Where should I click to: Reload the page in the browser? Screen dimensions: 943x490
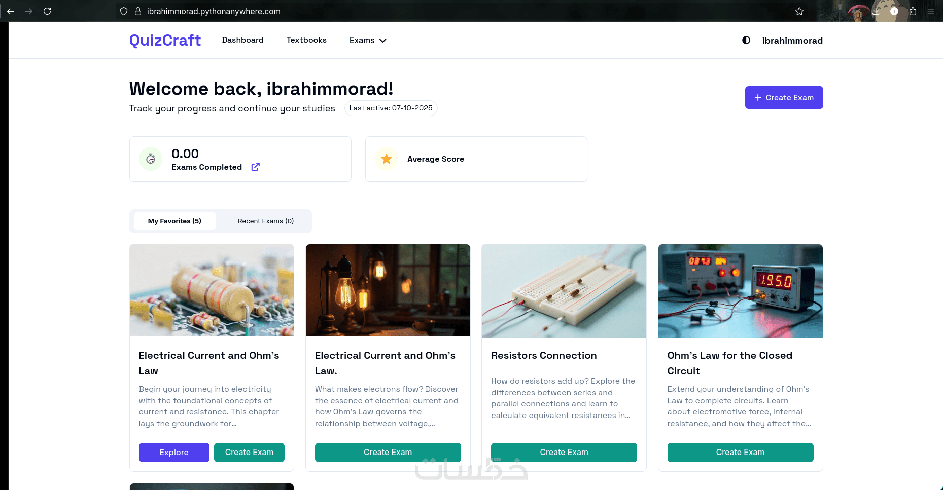47,11
